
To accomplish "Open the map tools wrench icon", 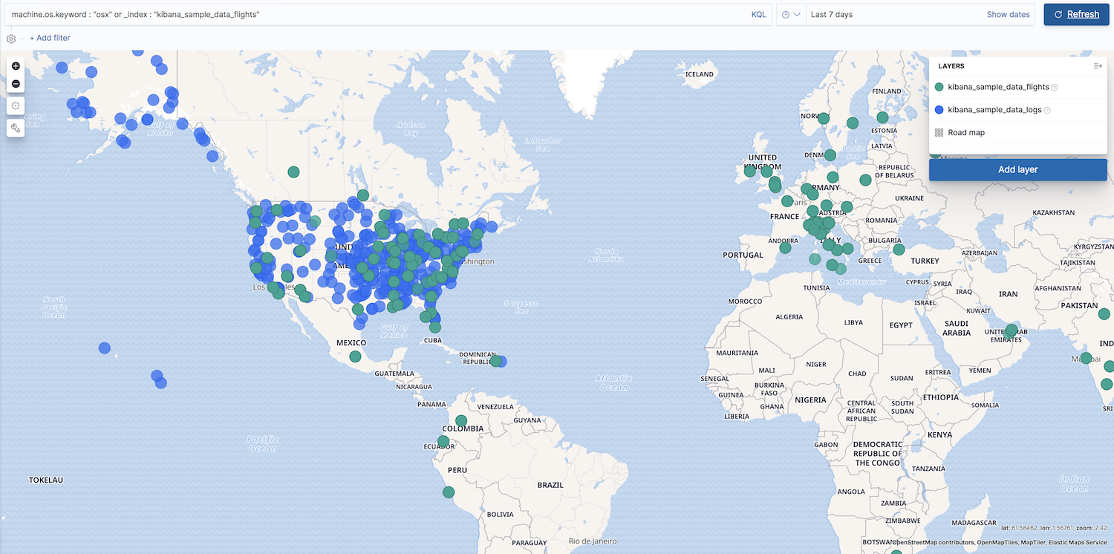I will pos(16,128).
